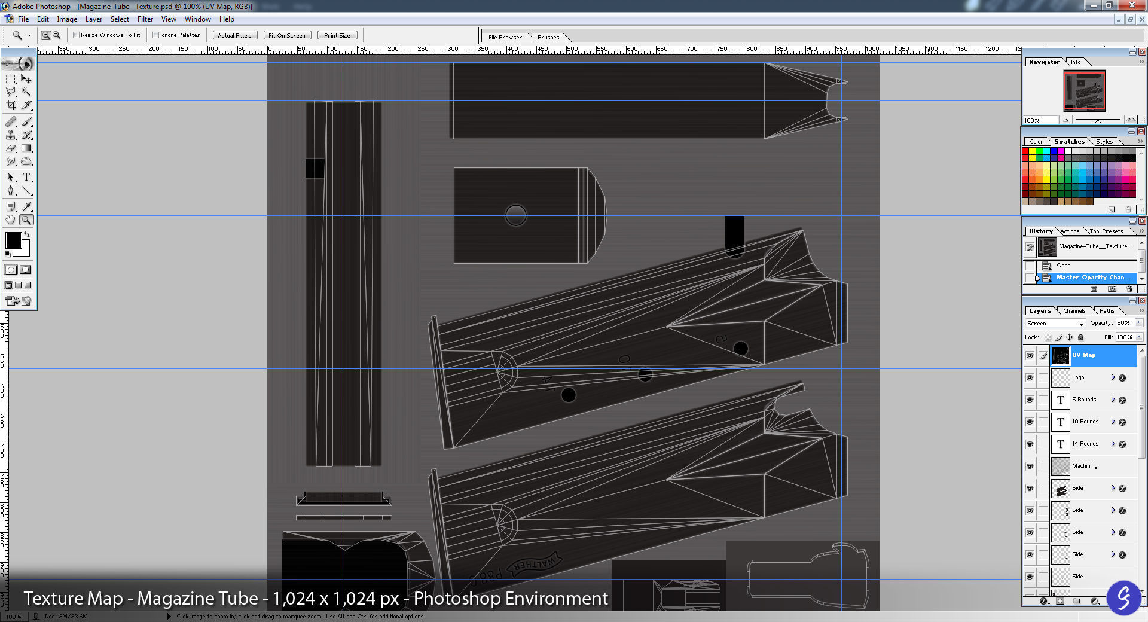Open the Opacity slider arrow
Viewport: 1148px width, 622px height.
1138,323
